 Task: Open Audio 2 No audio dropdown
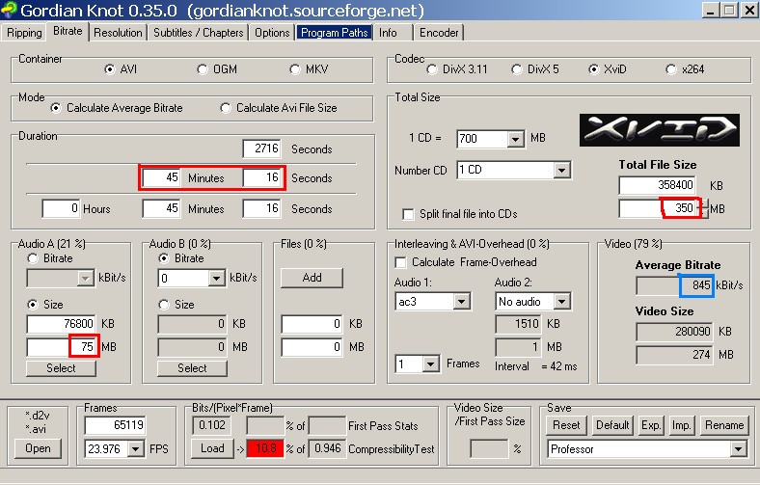pos(561,302)
